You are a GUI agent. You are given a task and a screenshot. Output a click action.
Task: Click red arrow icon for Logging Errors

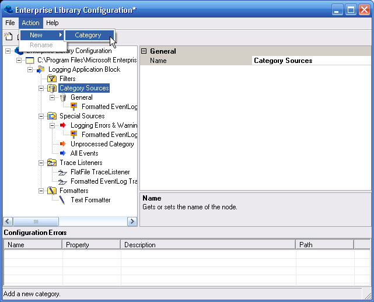[x=63, y=125]
